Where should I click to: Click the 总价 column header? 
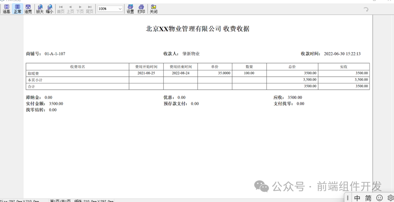[292, 67]
